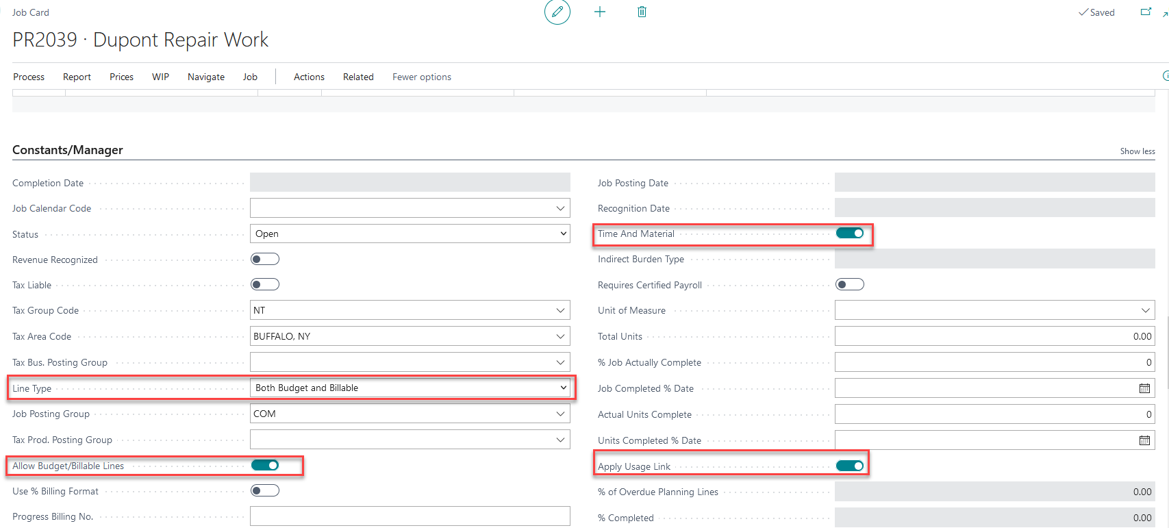Enable the Revenue Recognized toggle
The height and width of the screenshot is (528, 1169).
click(265, 259)
